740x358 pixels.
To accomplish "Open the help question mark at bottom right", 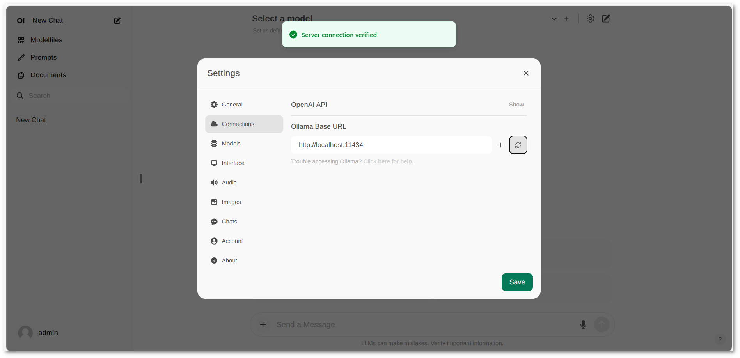I will click(720, 339).
